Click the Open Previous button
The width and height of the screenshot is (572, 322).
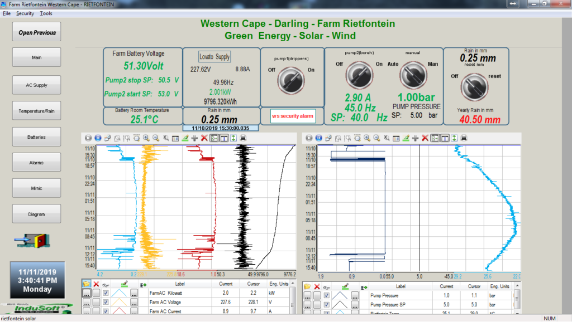click(x=36, y=32)
